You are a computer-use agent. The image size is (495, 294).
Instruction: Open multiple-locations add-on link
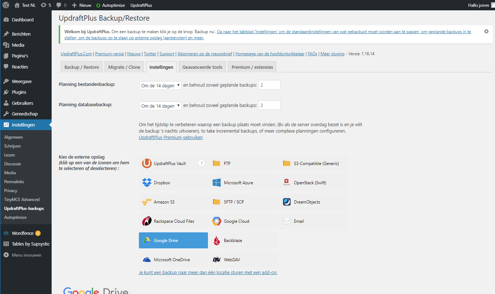click(x=208, y=272)
